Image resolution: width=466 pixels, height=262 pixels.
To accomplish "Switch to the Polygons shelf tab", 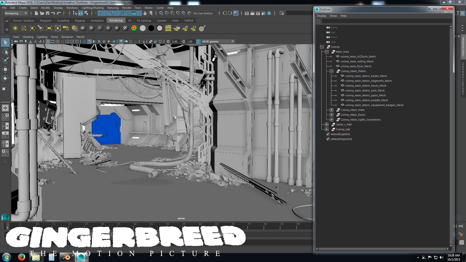I will click(x=45, y=21).
